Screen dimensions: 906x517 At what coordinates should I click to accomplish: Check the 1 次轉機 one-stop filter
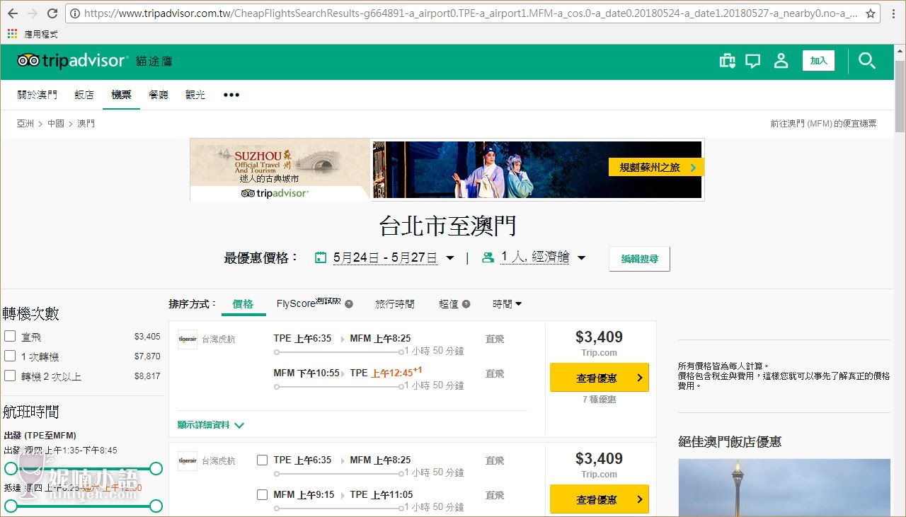10,356
